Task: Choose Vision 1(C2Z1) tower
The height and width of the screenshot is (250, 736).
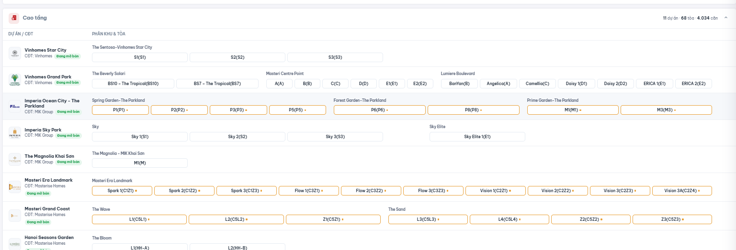Action: 496,191
